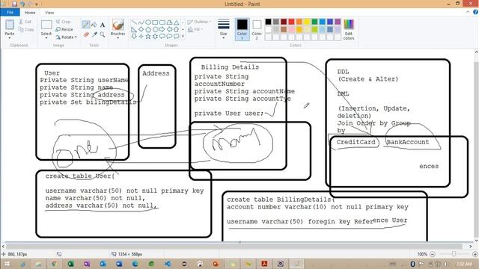
Task: Pick the Right arrow shape
Action: pyautogui.click(x=162, y=29)
